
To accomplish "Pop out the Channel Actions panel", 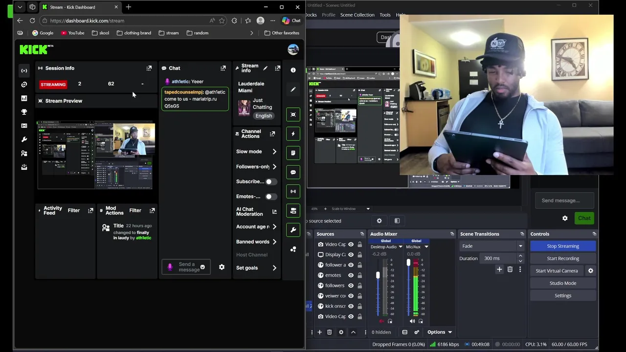I will click(272, 133).
